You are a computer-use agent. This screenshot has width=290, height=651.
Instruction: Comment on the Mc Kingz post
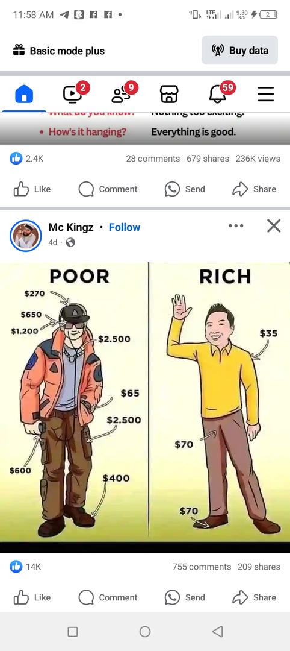[108, 597]
